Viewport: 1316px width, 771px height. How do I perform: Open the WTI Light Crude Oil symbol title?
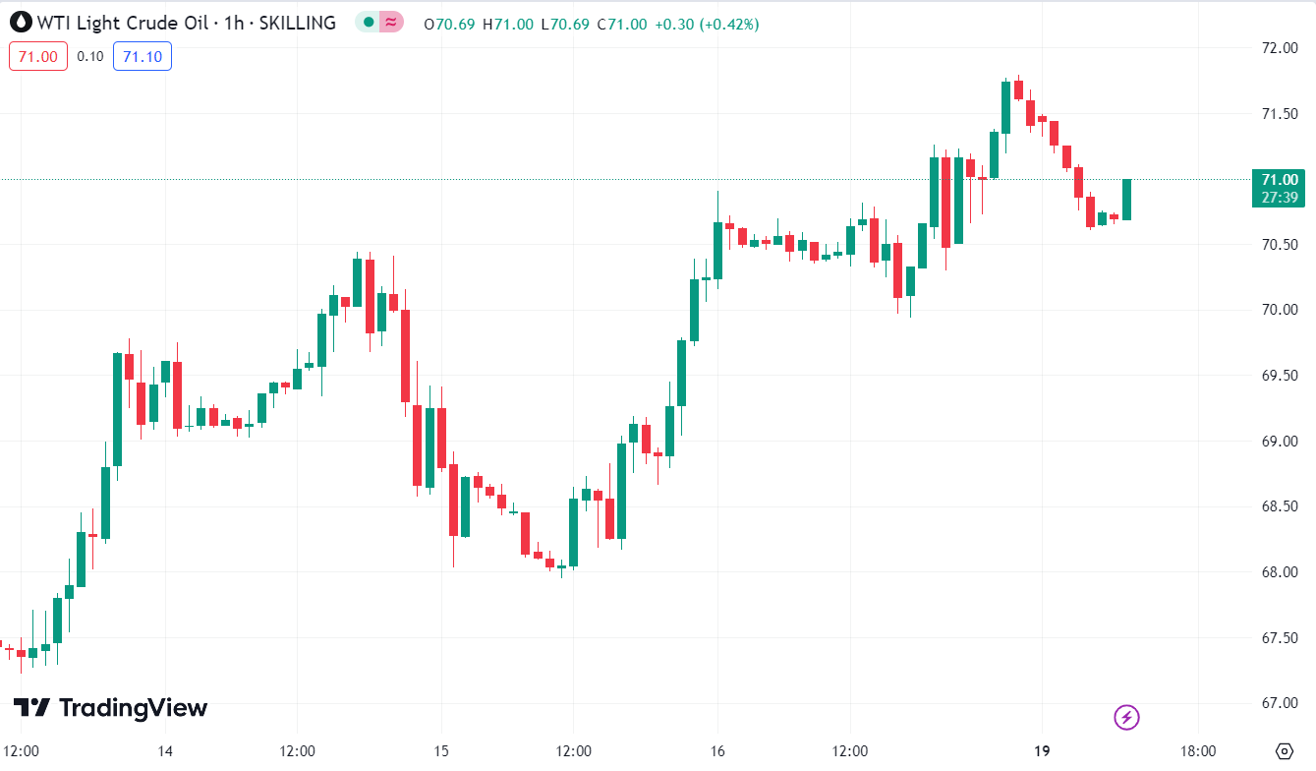(186, 23)
